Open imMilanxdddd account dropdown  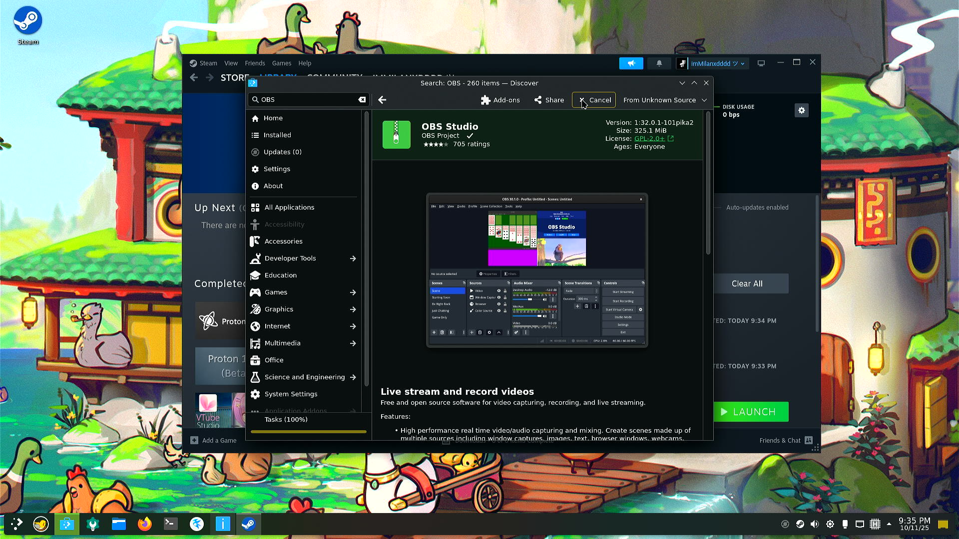click(717, 63)
